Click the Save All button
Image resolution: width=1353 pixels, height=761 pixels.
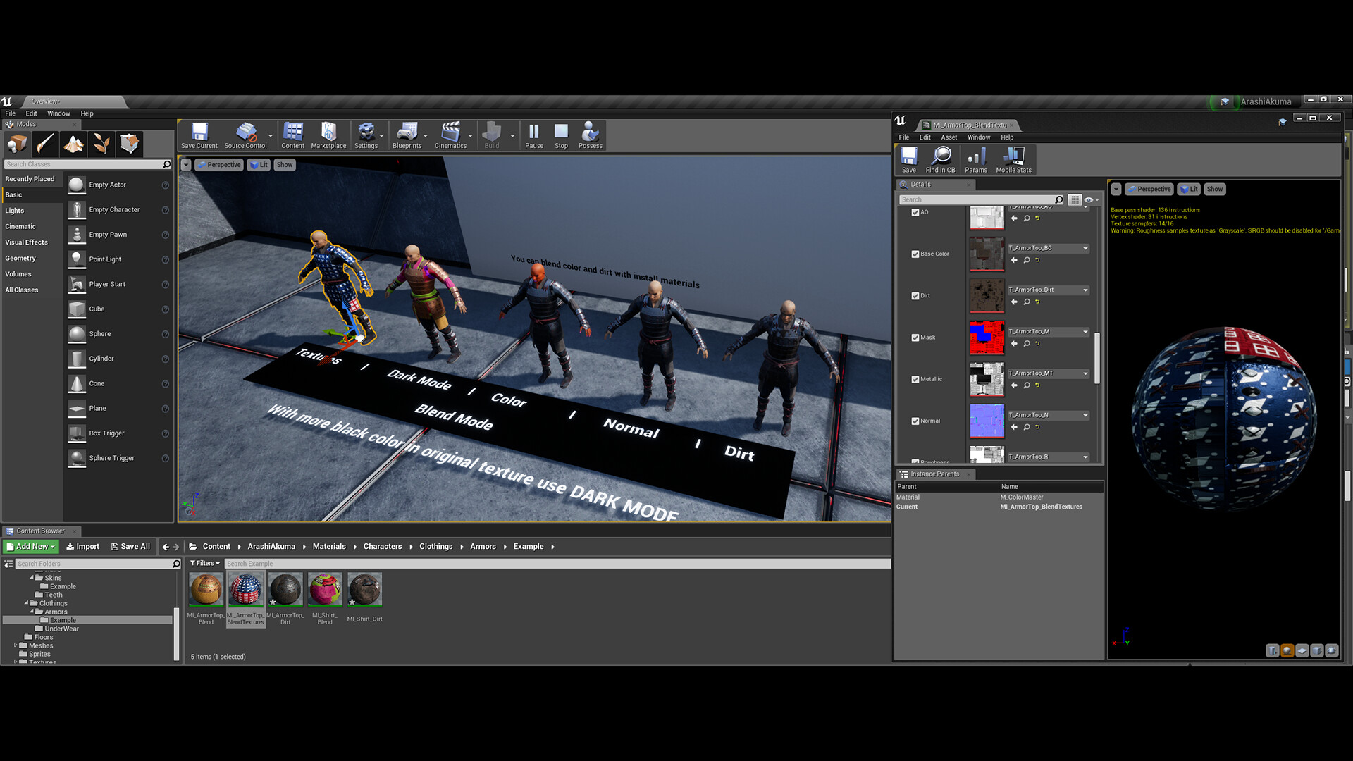(x=130, y=546)
